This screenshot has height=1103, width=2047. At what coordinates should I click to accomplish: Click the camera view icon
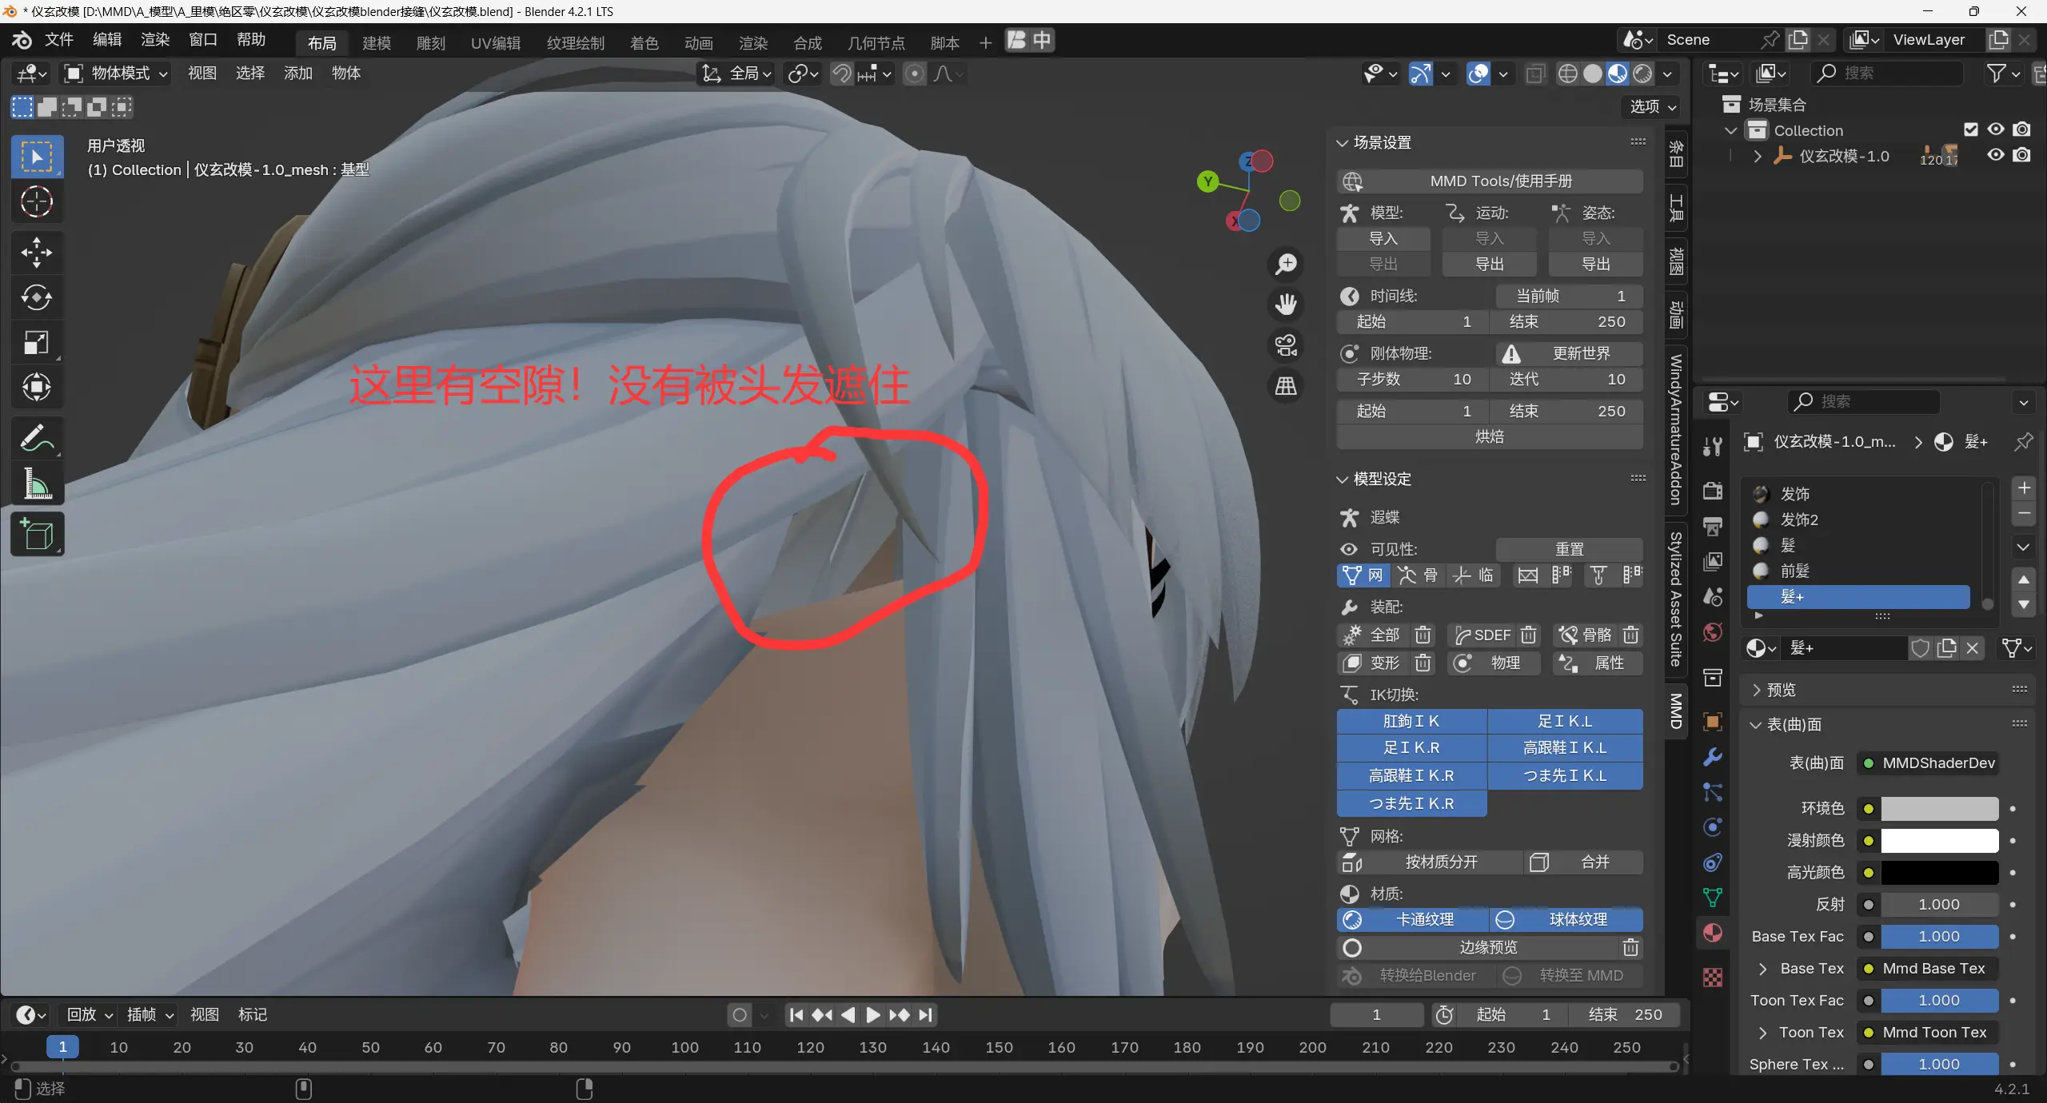pos(1286,345)
